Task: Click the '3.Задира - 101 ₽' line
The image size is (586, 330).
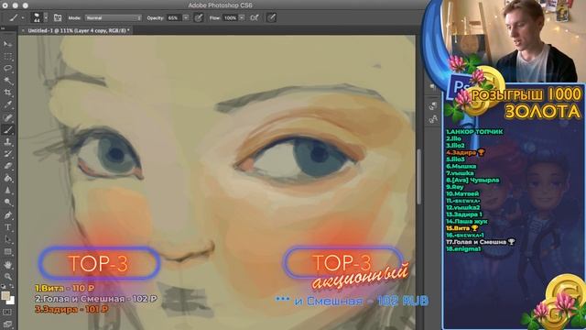Action: pos(71,310)
